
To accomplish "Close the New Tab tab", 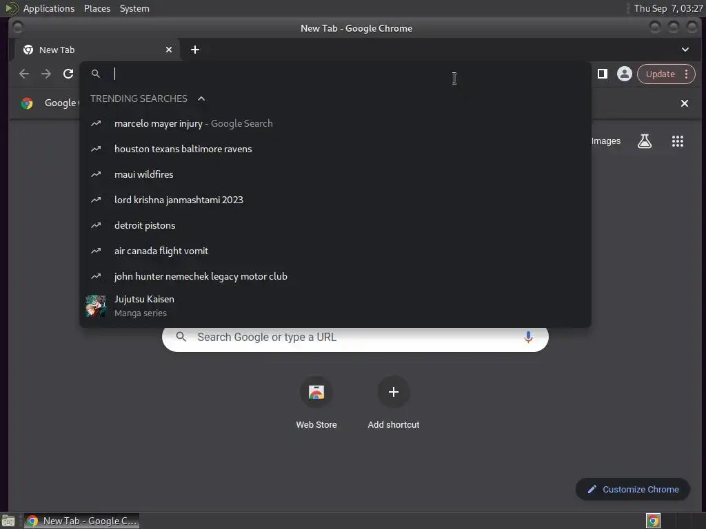I will (x=169, y=50).
